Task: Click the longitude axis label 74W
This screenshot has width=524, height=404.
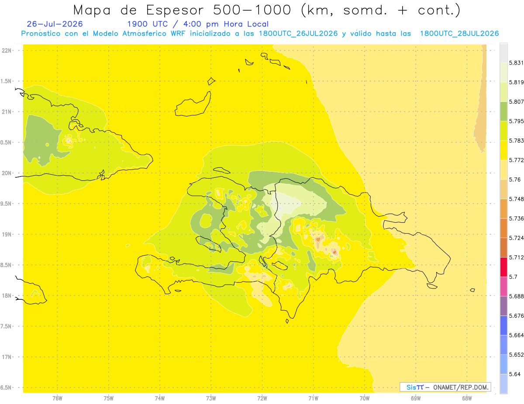Action: (x=159, y=398)
